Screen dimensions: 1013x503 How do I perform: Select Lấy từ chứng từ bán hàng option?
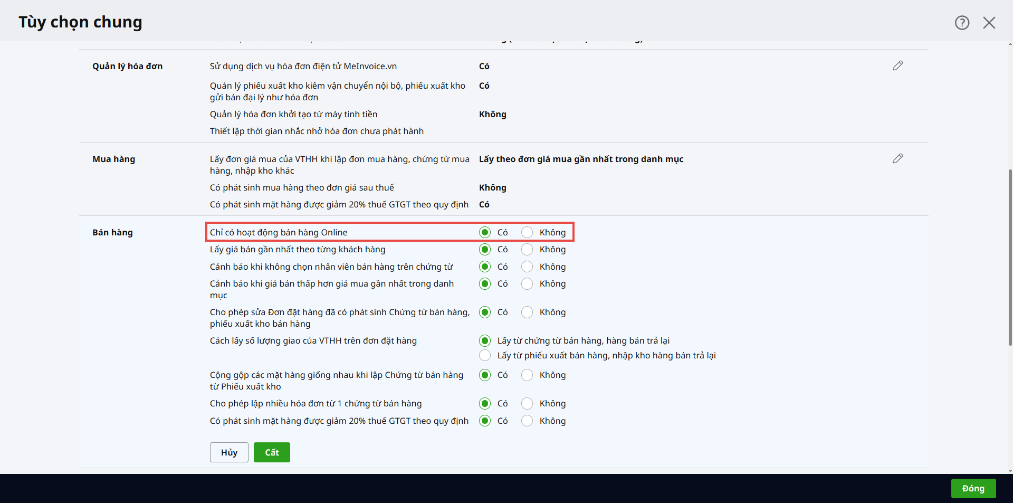coord(485,340)
